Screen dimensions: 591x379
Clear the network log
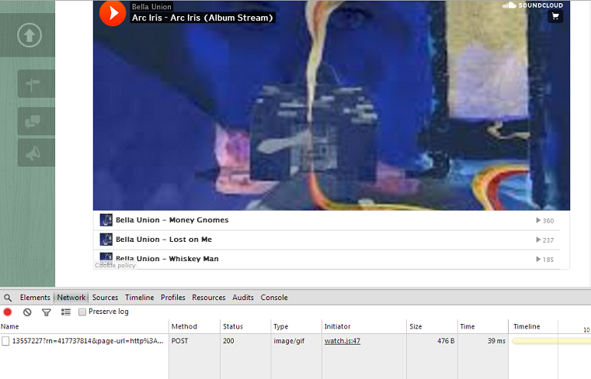tap(27, 312)
